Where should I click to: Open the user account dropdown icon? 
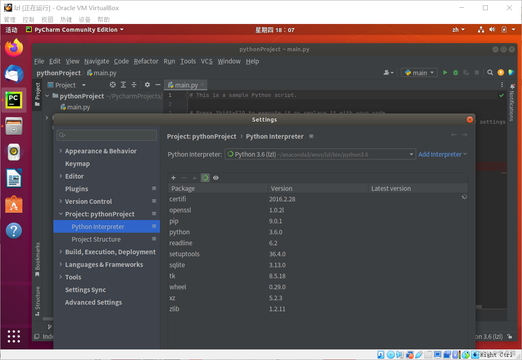pos(389,72)
